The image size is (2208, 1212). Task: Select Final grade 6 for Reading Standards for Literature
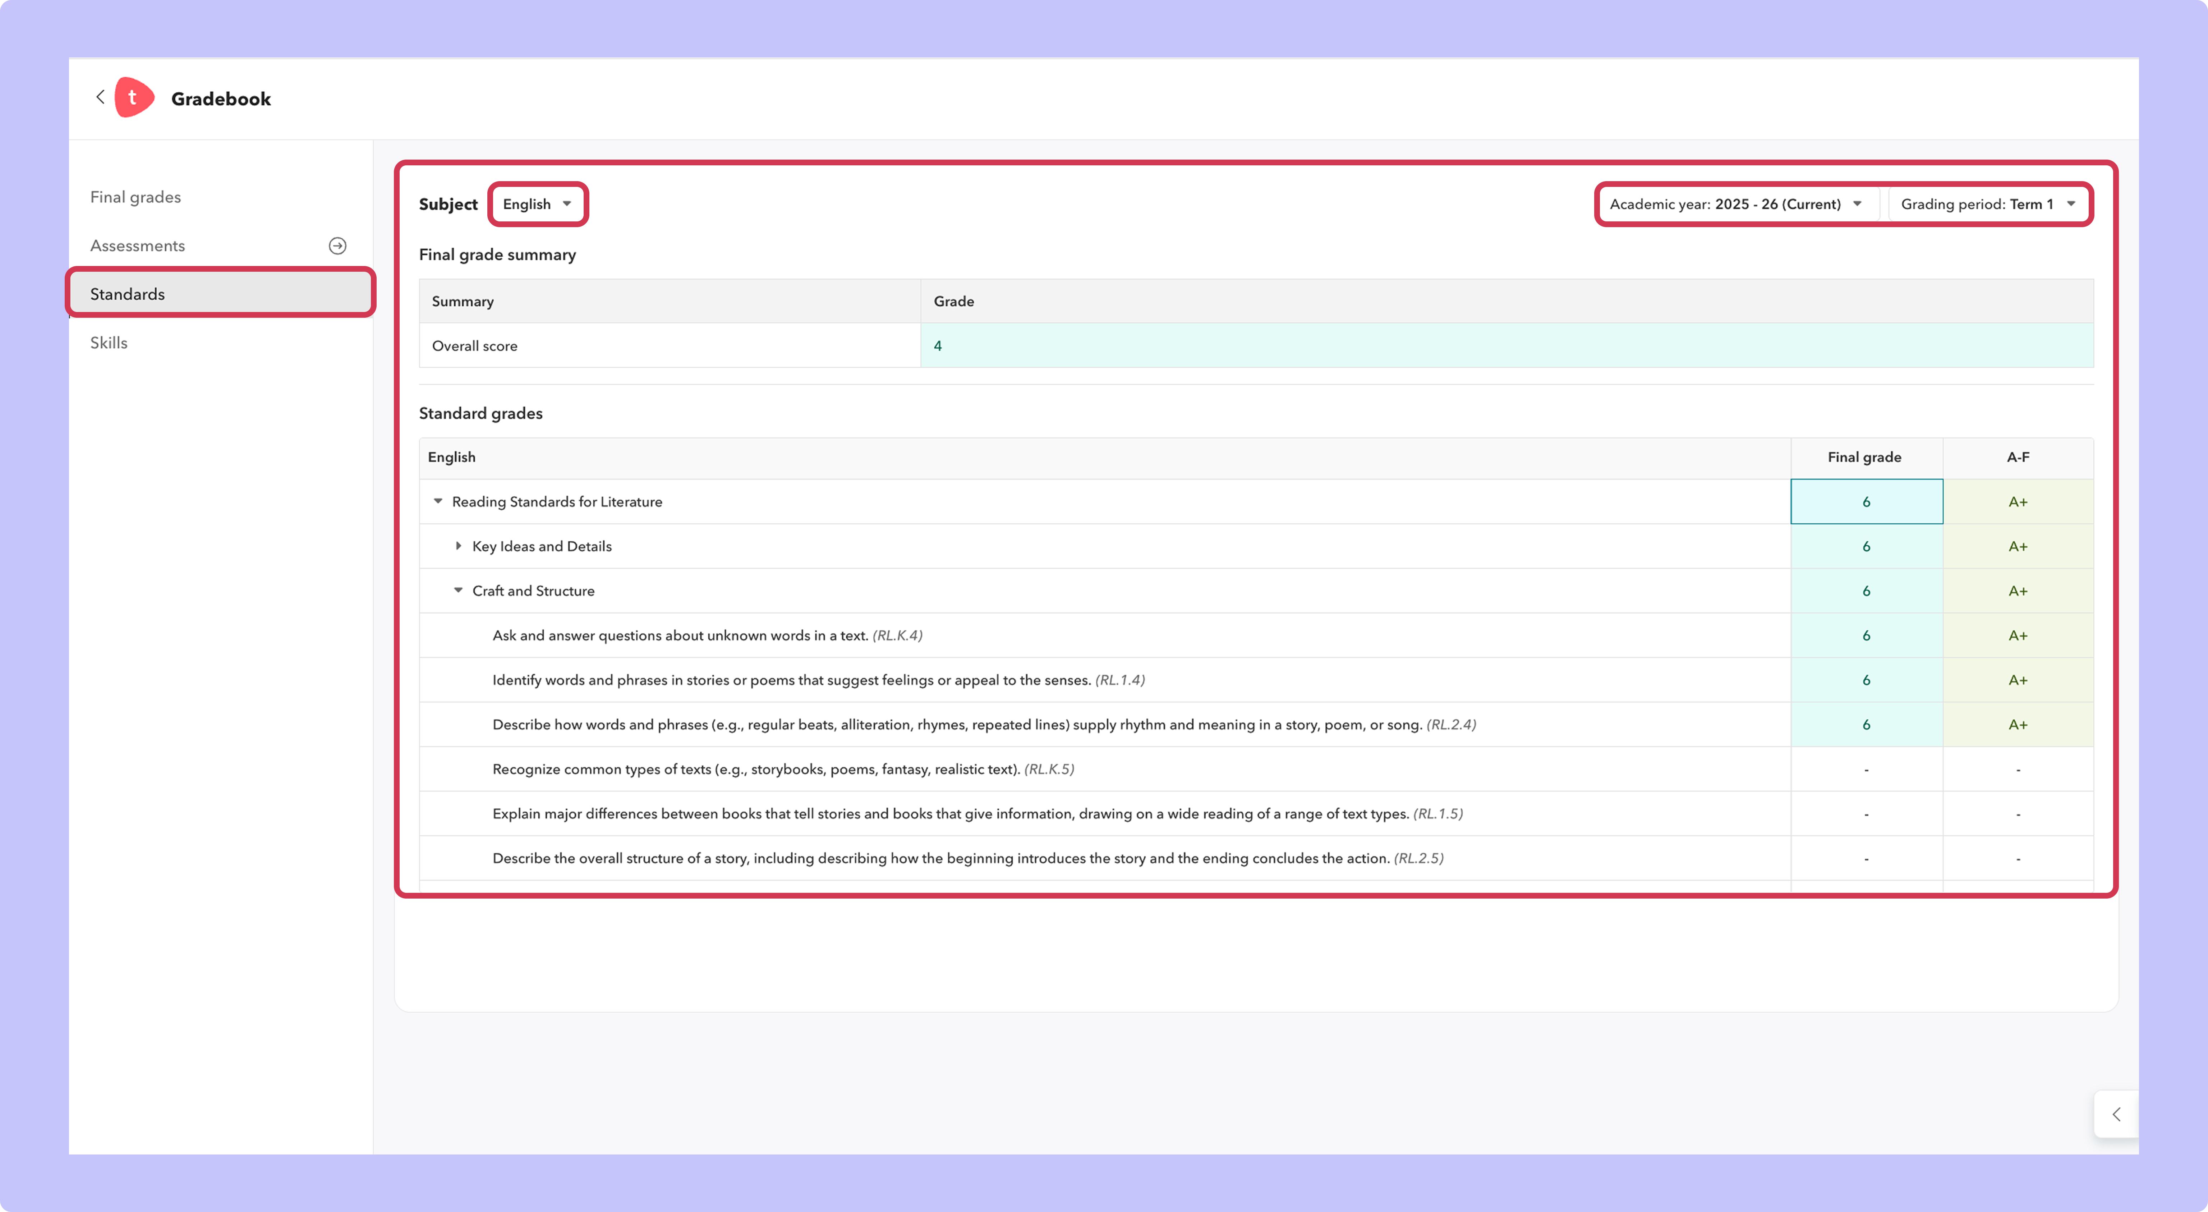1867,501
